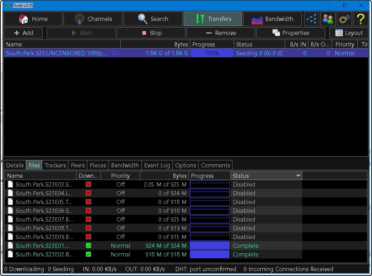Image resolution: width=372 pixels, height=276 pixels.
Task: Open the Status column dropdown arrow
Action: (x=298, y=175)
